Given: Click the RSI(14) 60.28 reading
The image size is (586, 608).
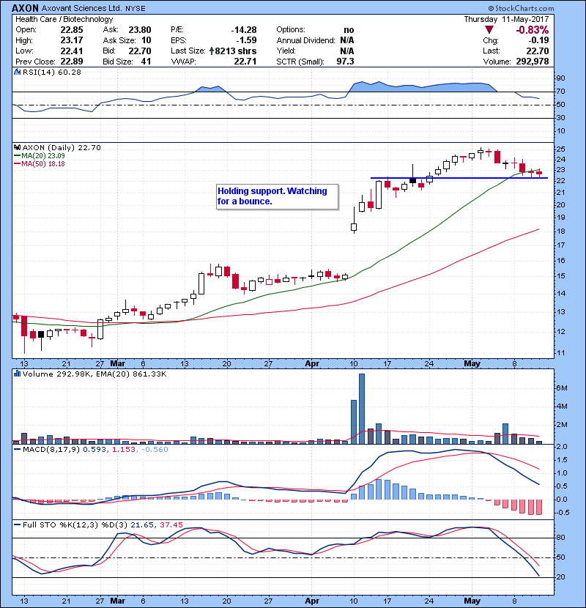Looking at the screenshot, I should 52,72.
